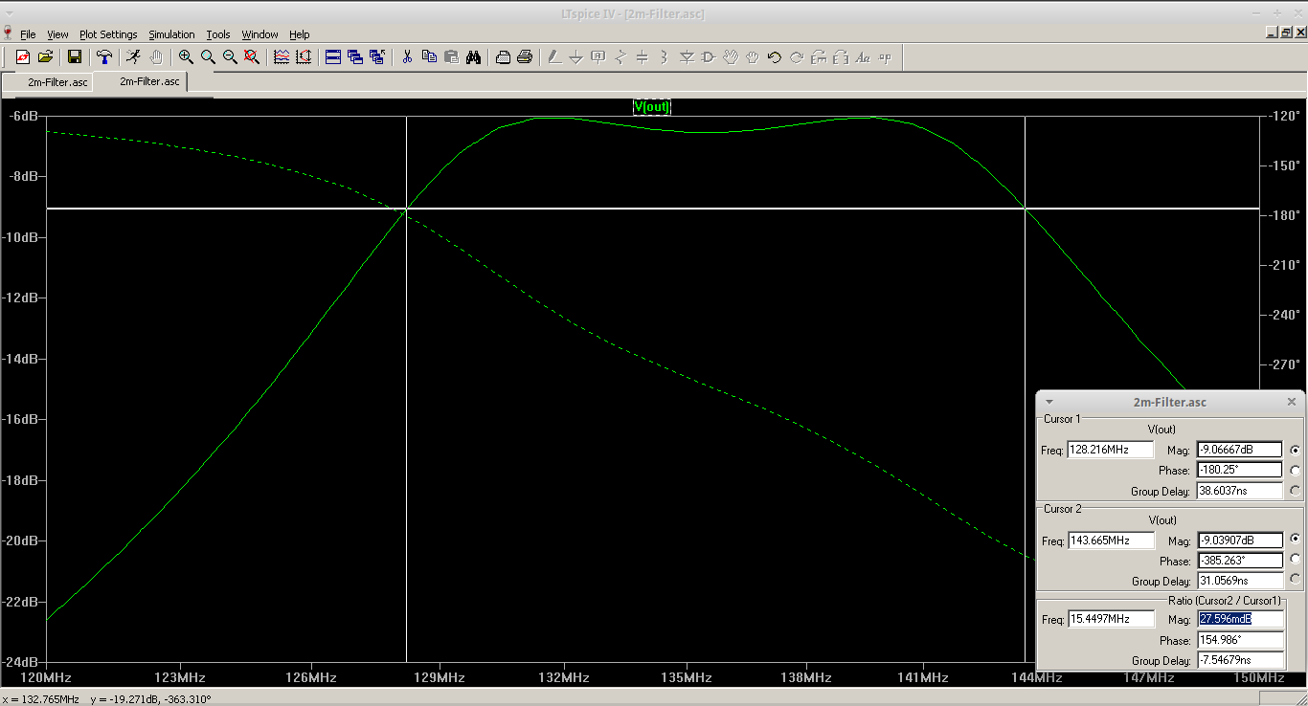This screenshot has height=706, width=1308.
Task: Open the Simulation menu
Action: (x=171, y=34)
